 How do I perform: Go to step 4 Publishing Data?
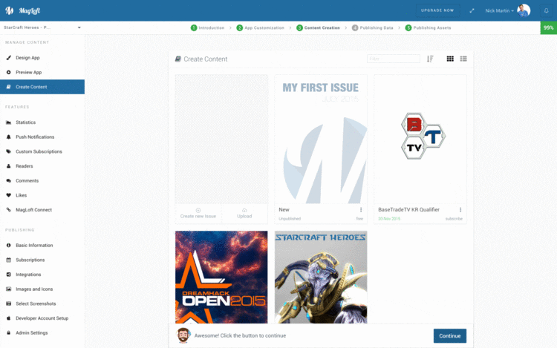pos(373,27)
